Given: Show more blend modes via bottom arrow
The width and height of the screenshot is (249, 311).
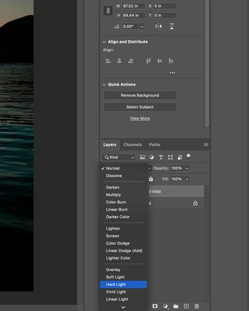Looking at the screenshot, I should (123, 307).
